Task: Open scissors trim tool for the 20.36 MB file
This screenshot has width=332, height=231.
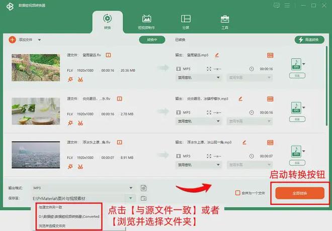Action: tap(80, 80)
